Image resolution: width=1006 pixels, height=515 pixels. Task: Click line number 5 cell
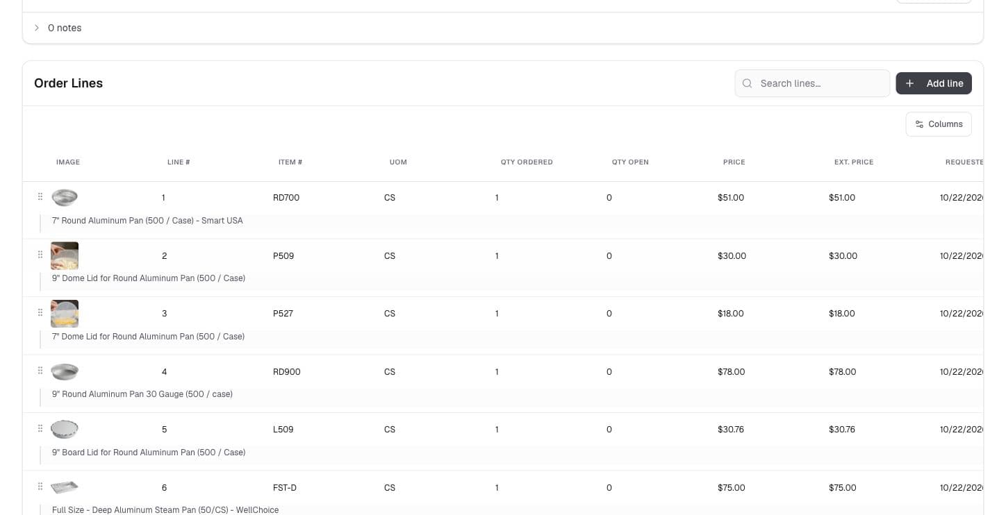[164, 430]
